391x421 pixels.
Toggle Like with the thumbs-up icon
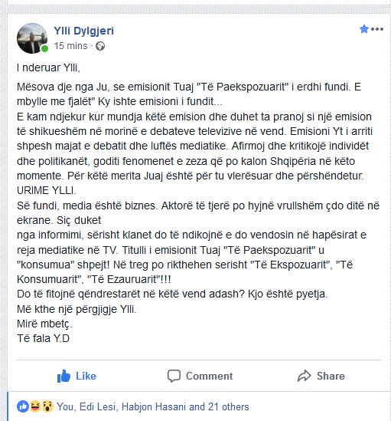(64, 376)
